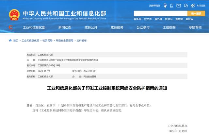This screenshot has height=137, width=209.
Task: Select 专题专栏 navigation item
Action: pos(195,27)
